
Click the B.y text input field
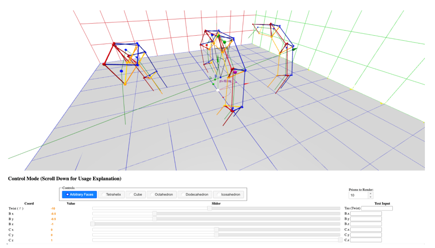click(366, 219)
